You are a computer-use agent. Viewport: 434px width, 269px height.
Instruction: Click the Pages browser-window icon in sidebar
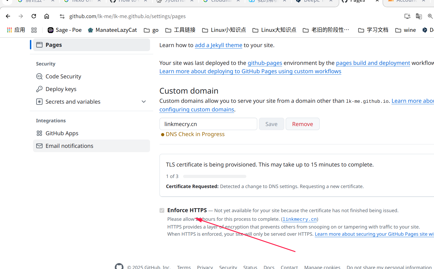click(x=39, y=45)
